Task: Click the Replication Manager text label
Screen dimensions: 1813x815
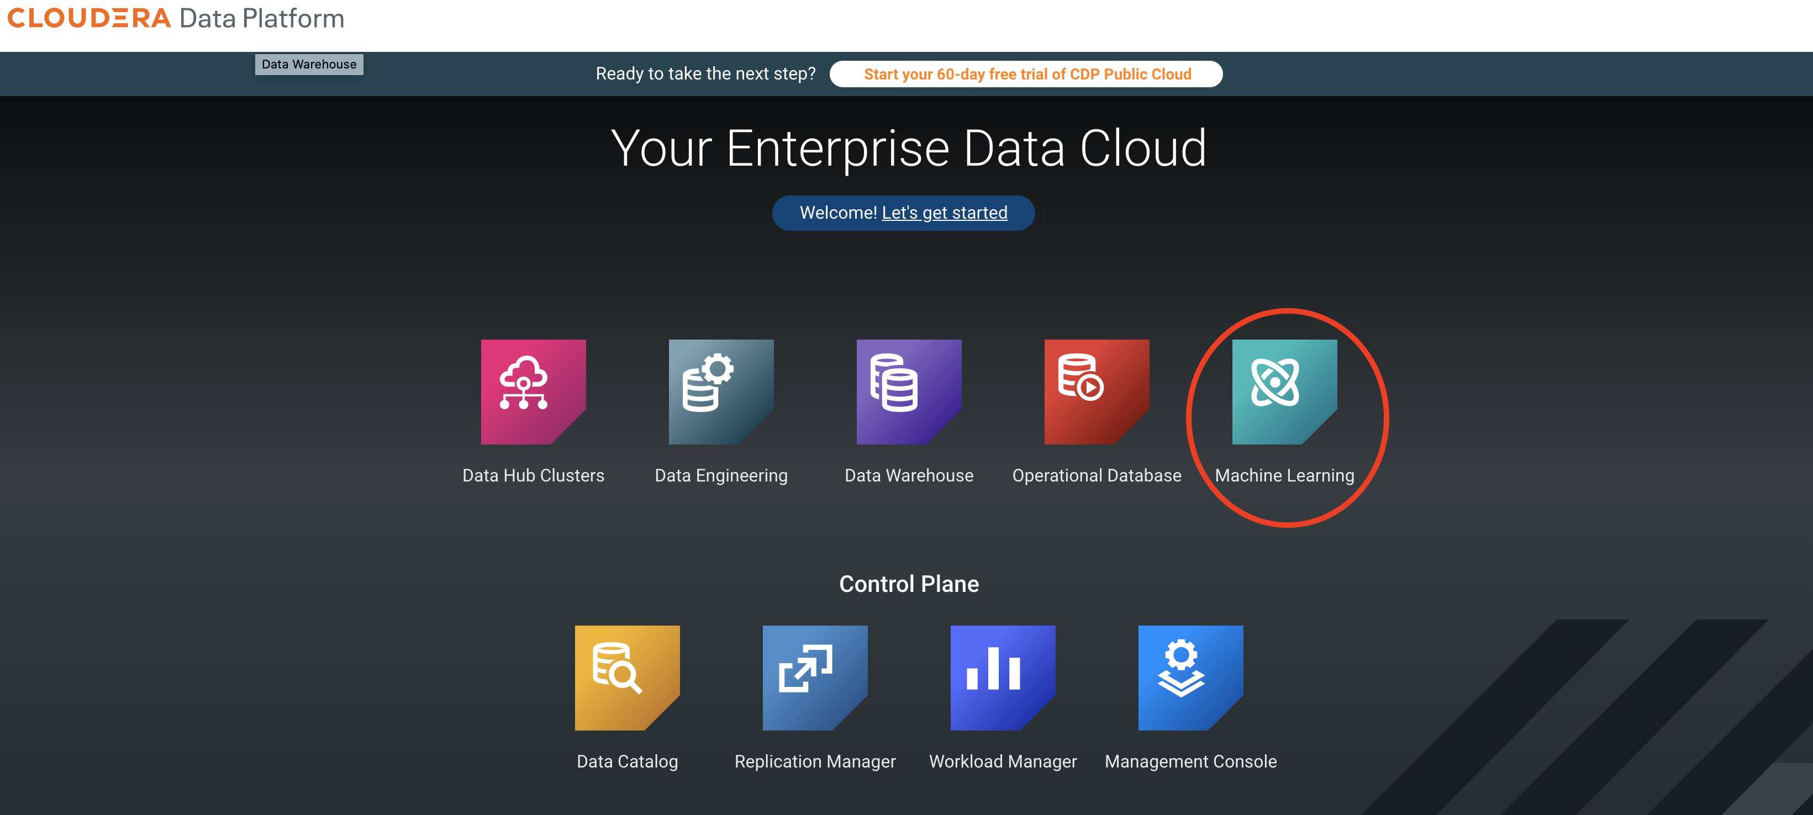Action: click(814, 761)
